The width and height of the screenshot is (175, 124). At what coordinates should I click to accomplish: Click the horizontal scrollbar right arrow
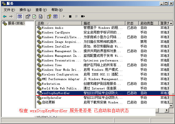(x=167, y=110)
